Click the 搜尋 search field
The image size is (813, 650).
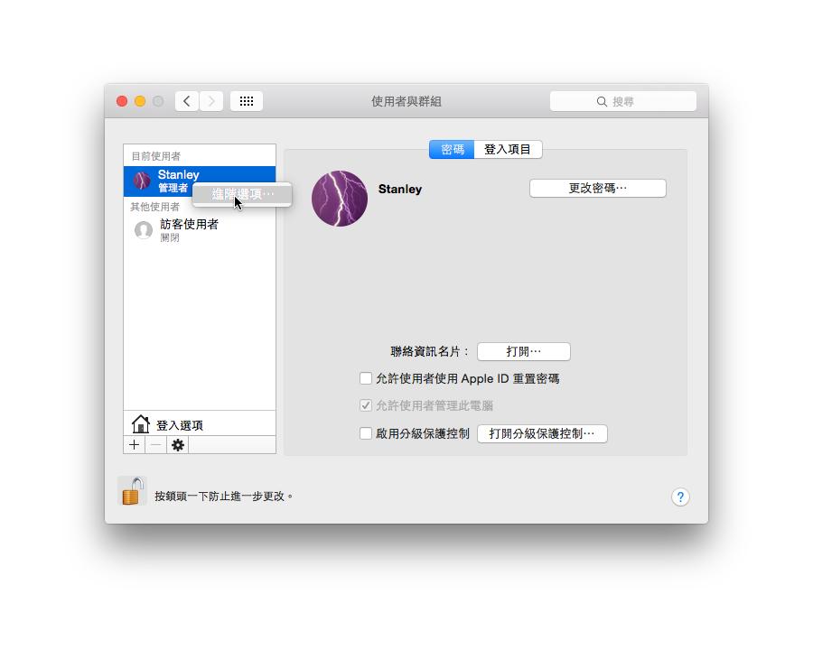623,101
